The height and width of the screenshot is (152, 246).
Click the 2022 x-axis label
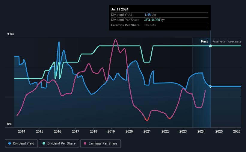click(x=165, y=131)
